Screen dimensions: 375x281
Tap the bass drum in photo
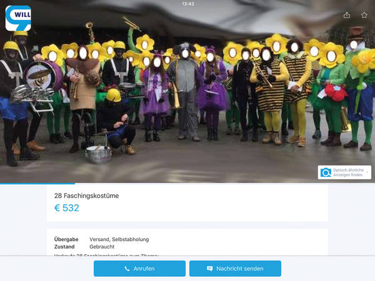point(44,76)
